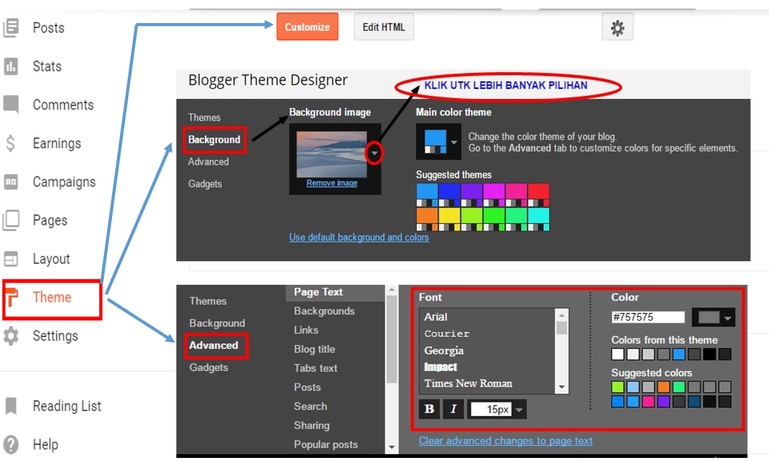Screen dimensions: 769x461
Task: Open the Stats bar-chart icon
Action: [x=11, y=66]
